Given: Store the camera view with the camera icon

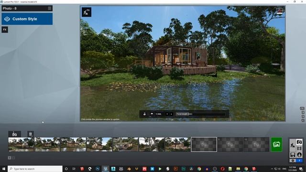Looking at the screenshot, I should click(14, 134).
